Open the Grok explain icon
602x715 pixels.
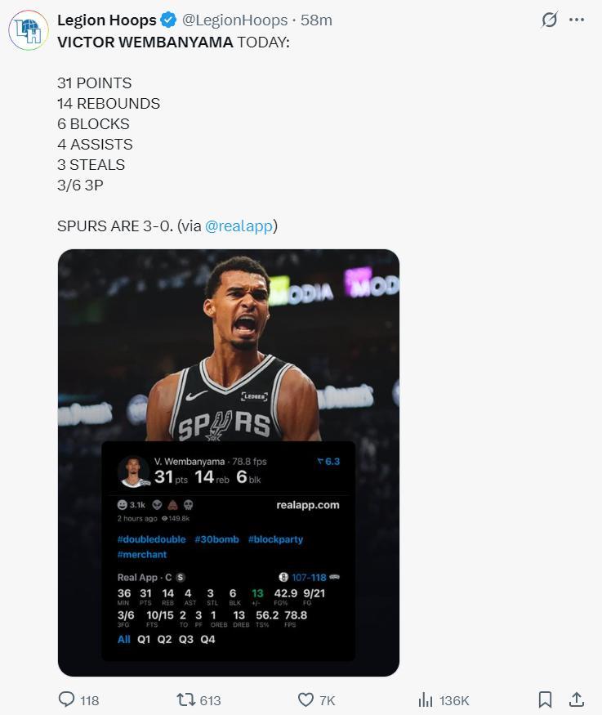tap(549, 20)
